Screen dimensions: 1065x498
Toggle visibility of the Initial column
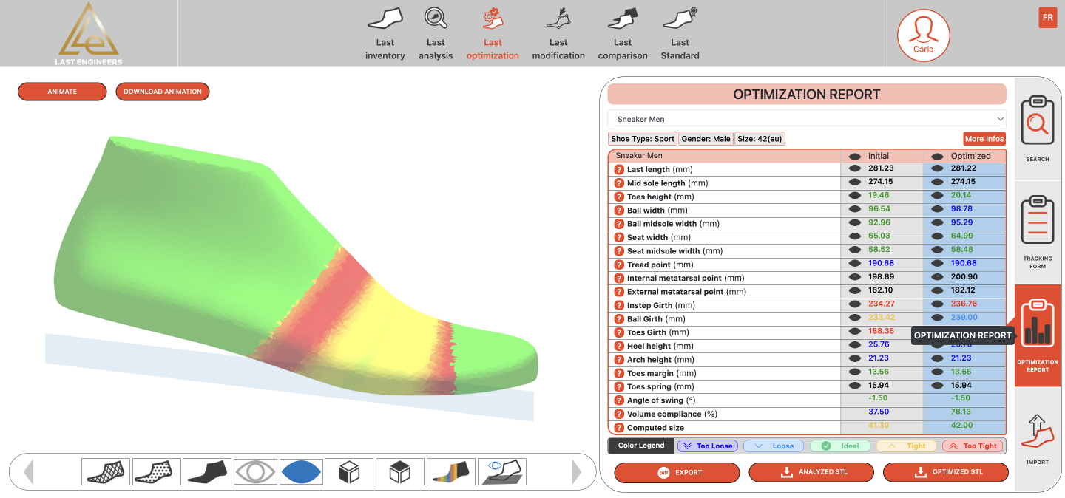[x=854, y=157]
